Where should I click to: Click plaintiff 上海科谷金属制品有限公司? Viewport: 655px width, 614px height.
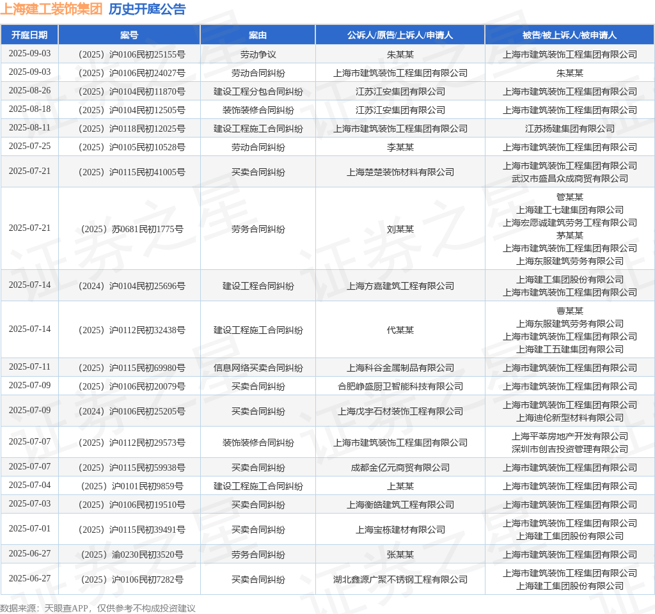tap(400, 368)
